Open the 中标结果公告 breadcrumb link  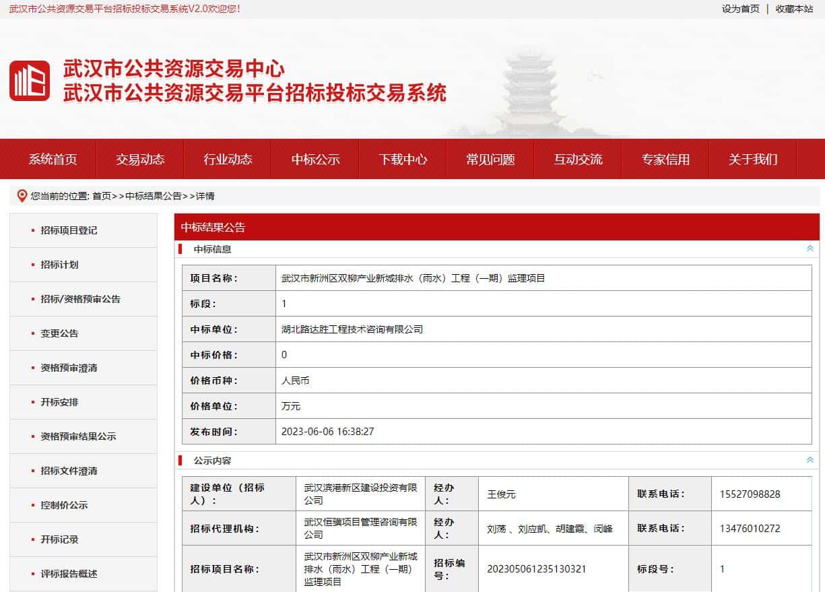154,196
